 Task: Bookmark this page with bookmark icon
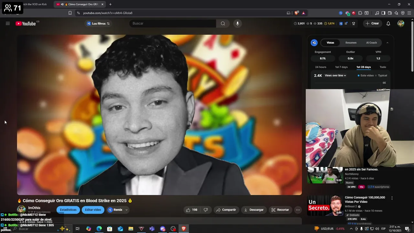(x=70, y=13)
